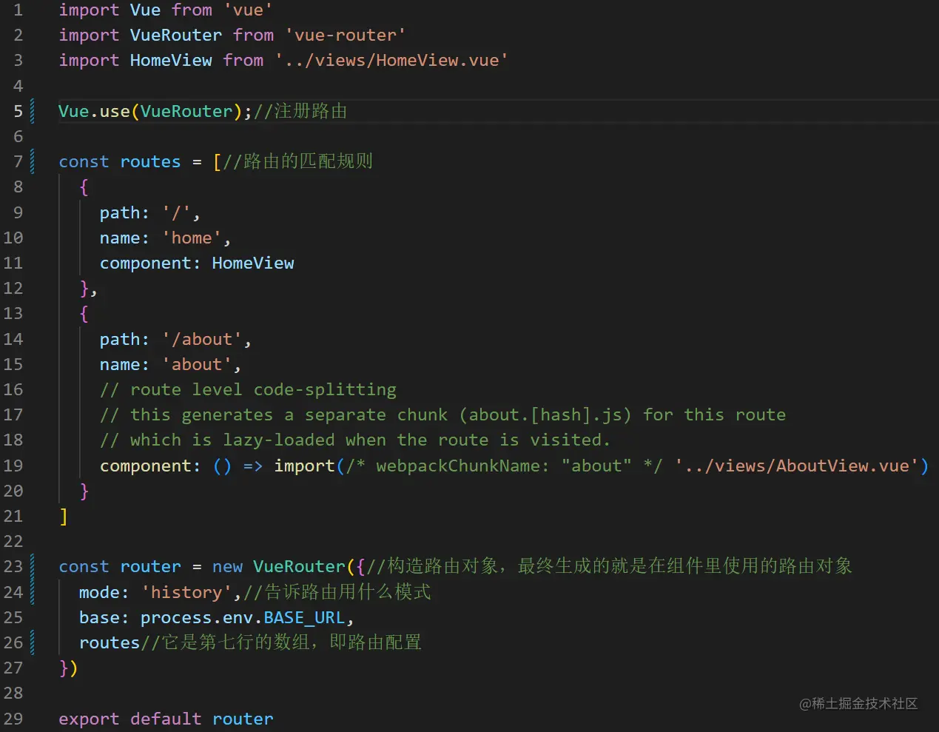Click import keyword on line 19
The image size is (939, 732).
pos(304,466)
